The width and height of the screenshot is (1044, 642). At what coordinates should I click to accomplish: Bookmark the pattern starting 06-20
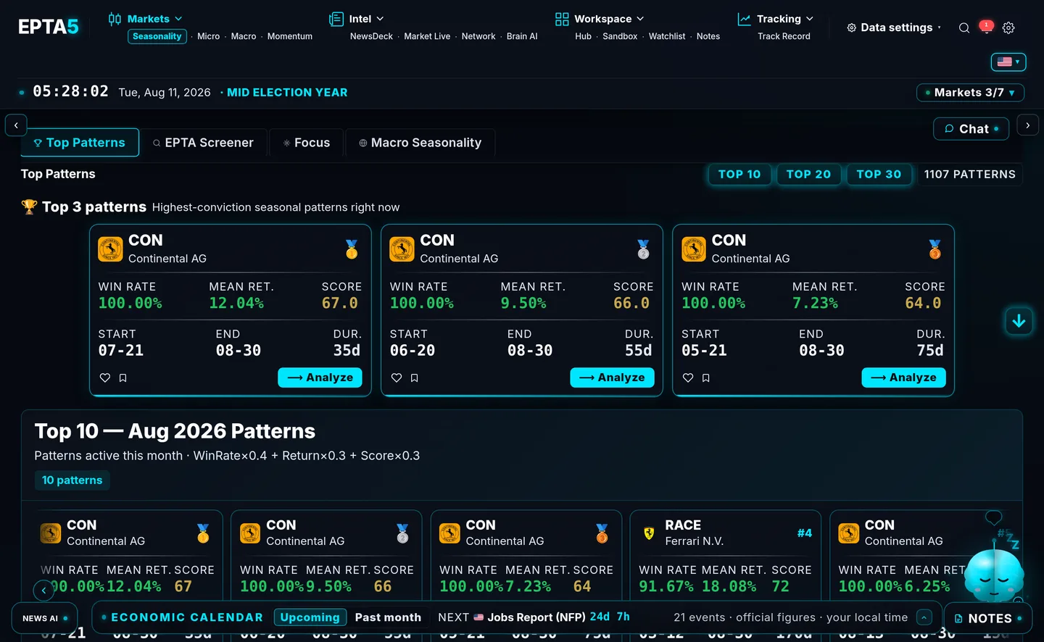pos(415,378)
